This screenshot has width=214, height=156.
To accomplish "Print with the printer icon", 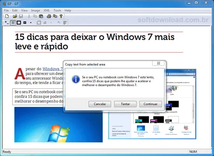I will coord(49,16).
